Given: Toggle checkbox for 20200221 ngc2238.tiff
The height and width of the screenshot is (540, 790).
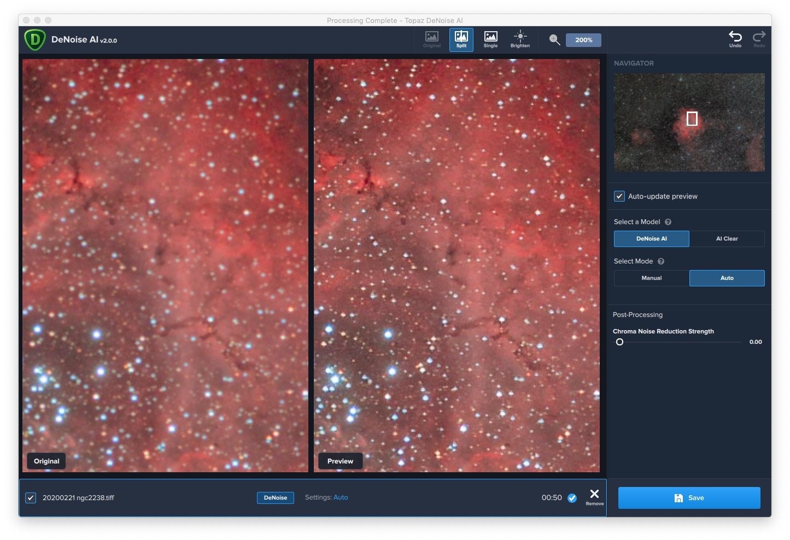Looking at the screenshot, I should 31,498.
